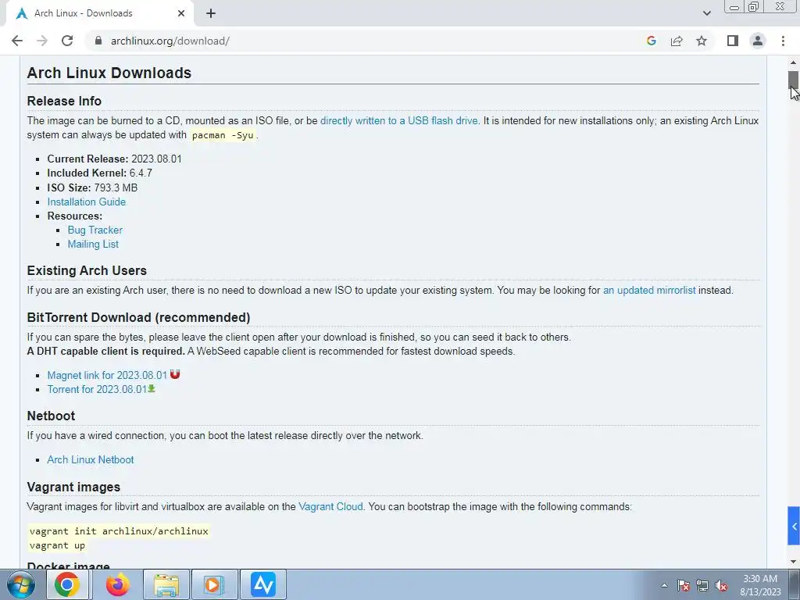Click the address bar URL field
Image resolution: width=800 pixels, height=600 pixels.
pyautogui.click(x=367, y=41)
